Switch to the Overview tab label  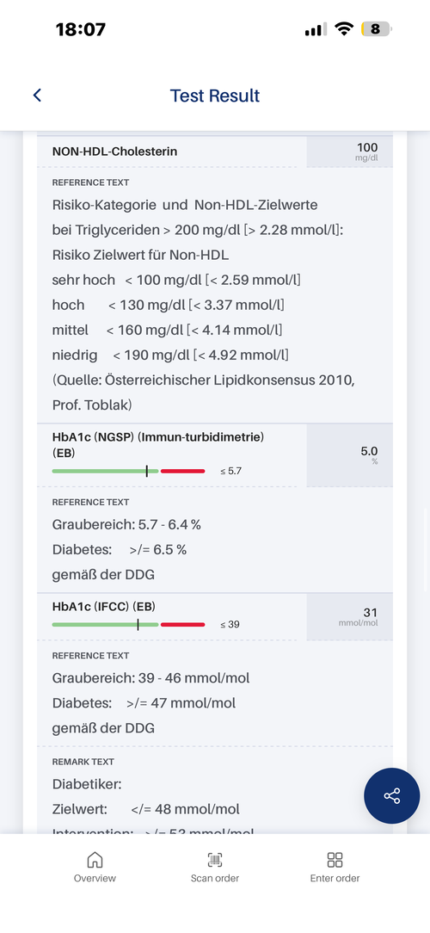coord(95,878)
